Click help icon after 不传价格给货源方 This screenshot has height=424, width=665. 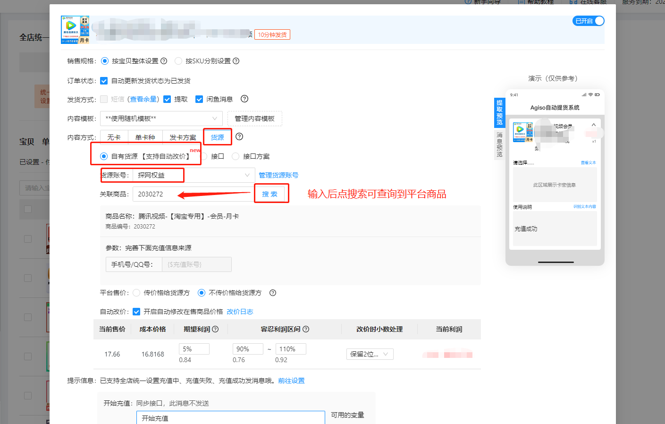(273, 293)
